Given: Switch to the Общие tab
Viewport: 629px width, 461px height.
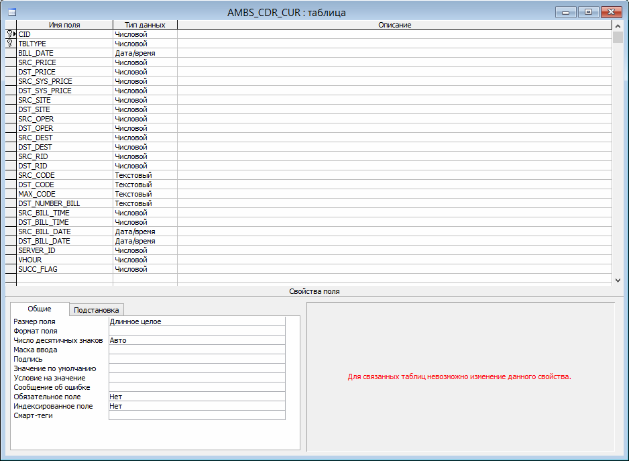Looking at the screenshot, I should [x=40, y=309].
